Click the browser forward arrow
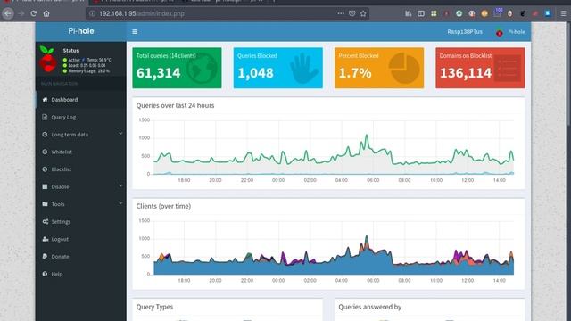 click(x=21, y=14)
